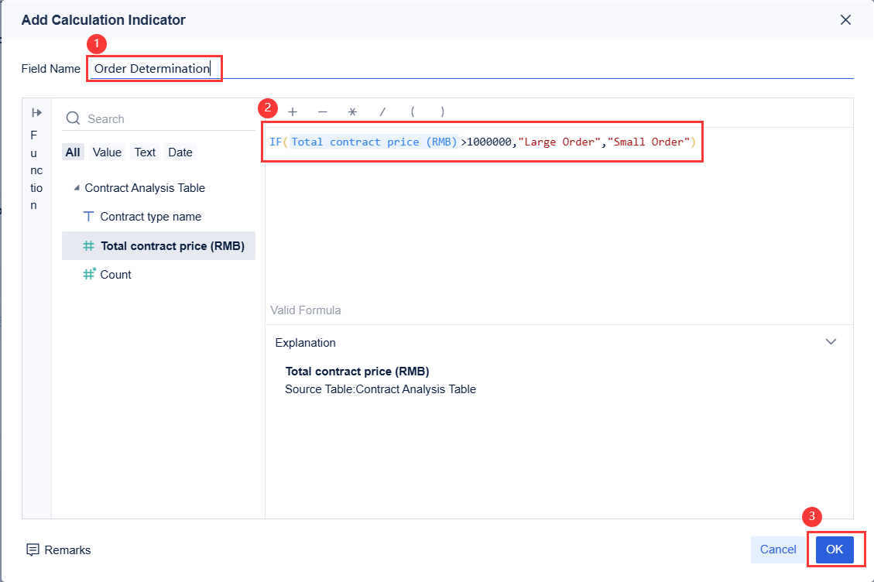Click the plus operator icon
Screen dimensions: 874x582
[293, 111]
